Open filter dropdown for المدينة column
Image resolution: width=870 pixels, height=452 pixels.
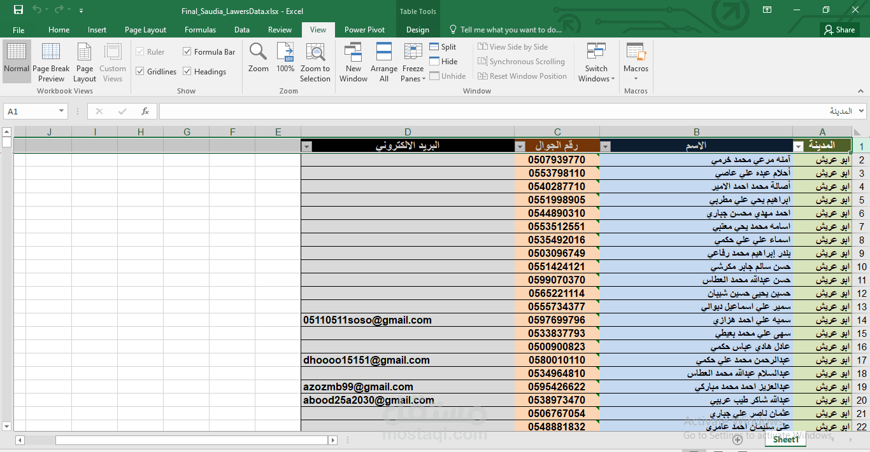(798, 147)
